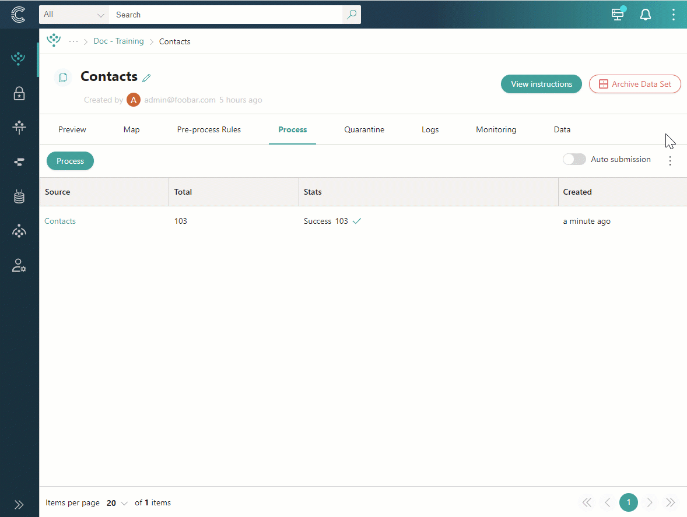Switch to the Quarantine tab
The height and width of the screenshot is (517, 687).
pos(364,129)
